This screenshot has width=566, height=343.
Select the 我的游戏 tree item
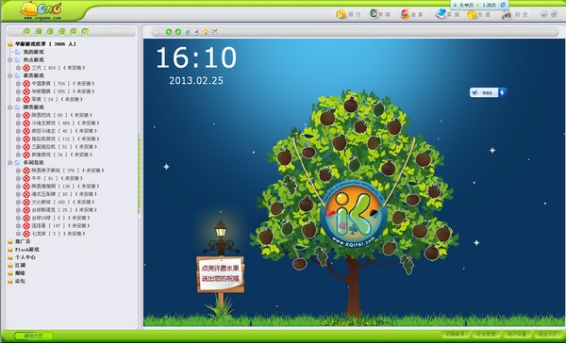[33, 52]
